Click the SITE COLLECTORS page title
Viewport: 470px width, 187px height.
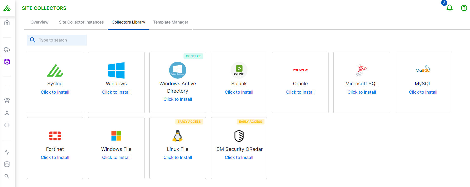click(44, 8)
